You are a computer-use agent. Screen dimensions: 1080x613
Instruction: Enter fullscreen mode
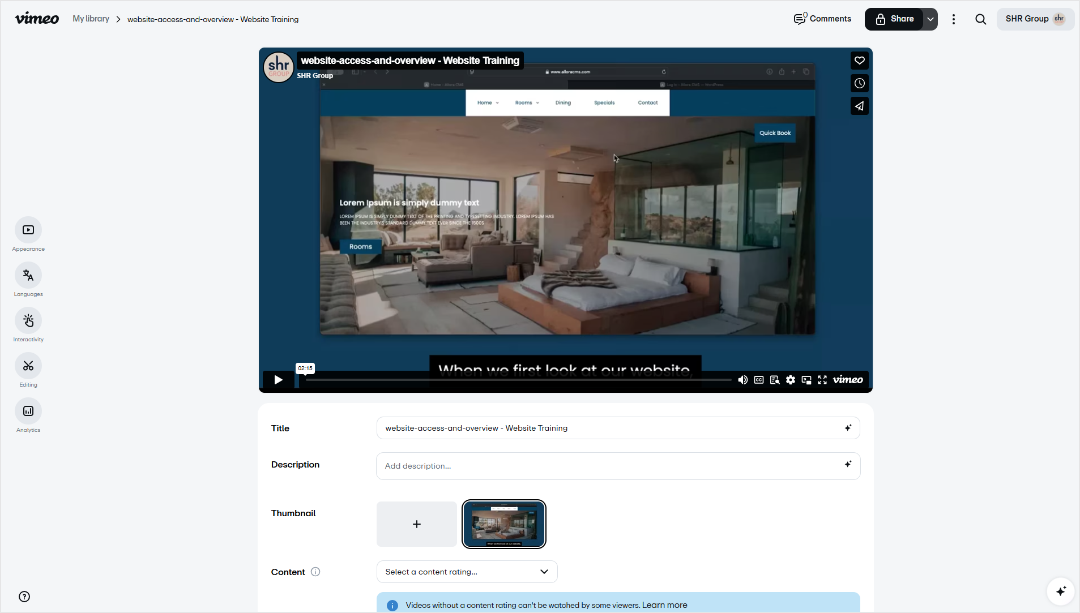[x=822, y=380]
